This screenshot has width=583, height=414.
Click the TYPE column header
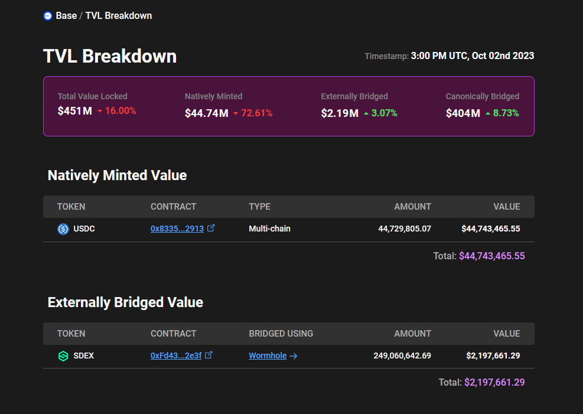(x=259, y=206)
